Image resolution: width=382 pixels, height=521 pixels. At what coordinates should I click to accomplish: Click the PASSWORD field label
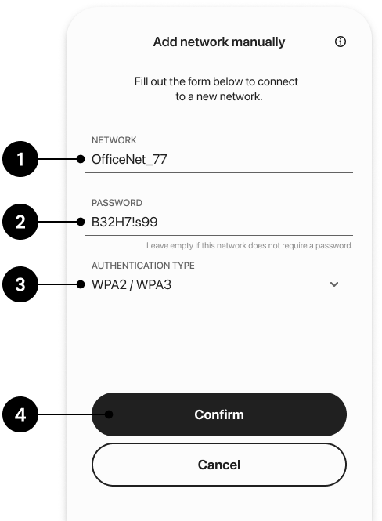coord(117,203)
